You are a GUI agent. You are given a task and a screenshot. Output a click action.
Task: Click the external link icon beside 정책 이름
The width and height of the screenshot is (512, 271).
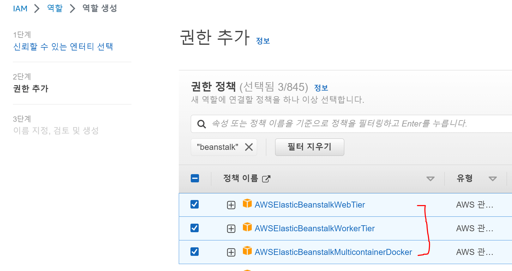tap(266, 179)
